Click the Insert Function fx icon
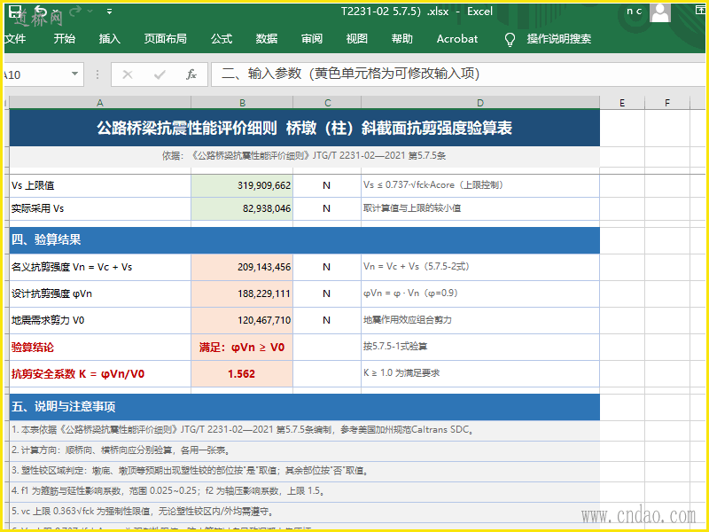 coord(191,74)
